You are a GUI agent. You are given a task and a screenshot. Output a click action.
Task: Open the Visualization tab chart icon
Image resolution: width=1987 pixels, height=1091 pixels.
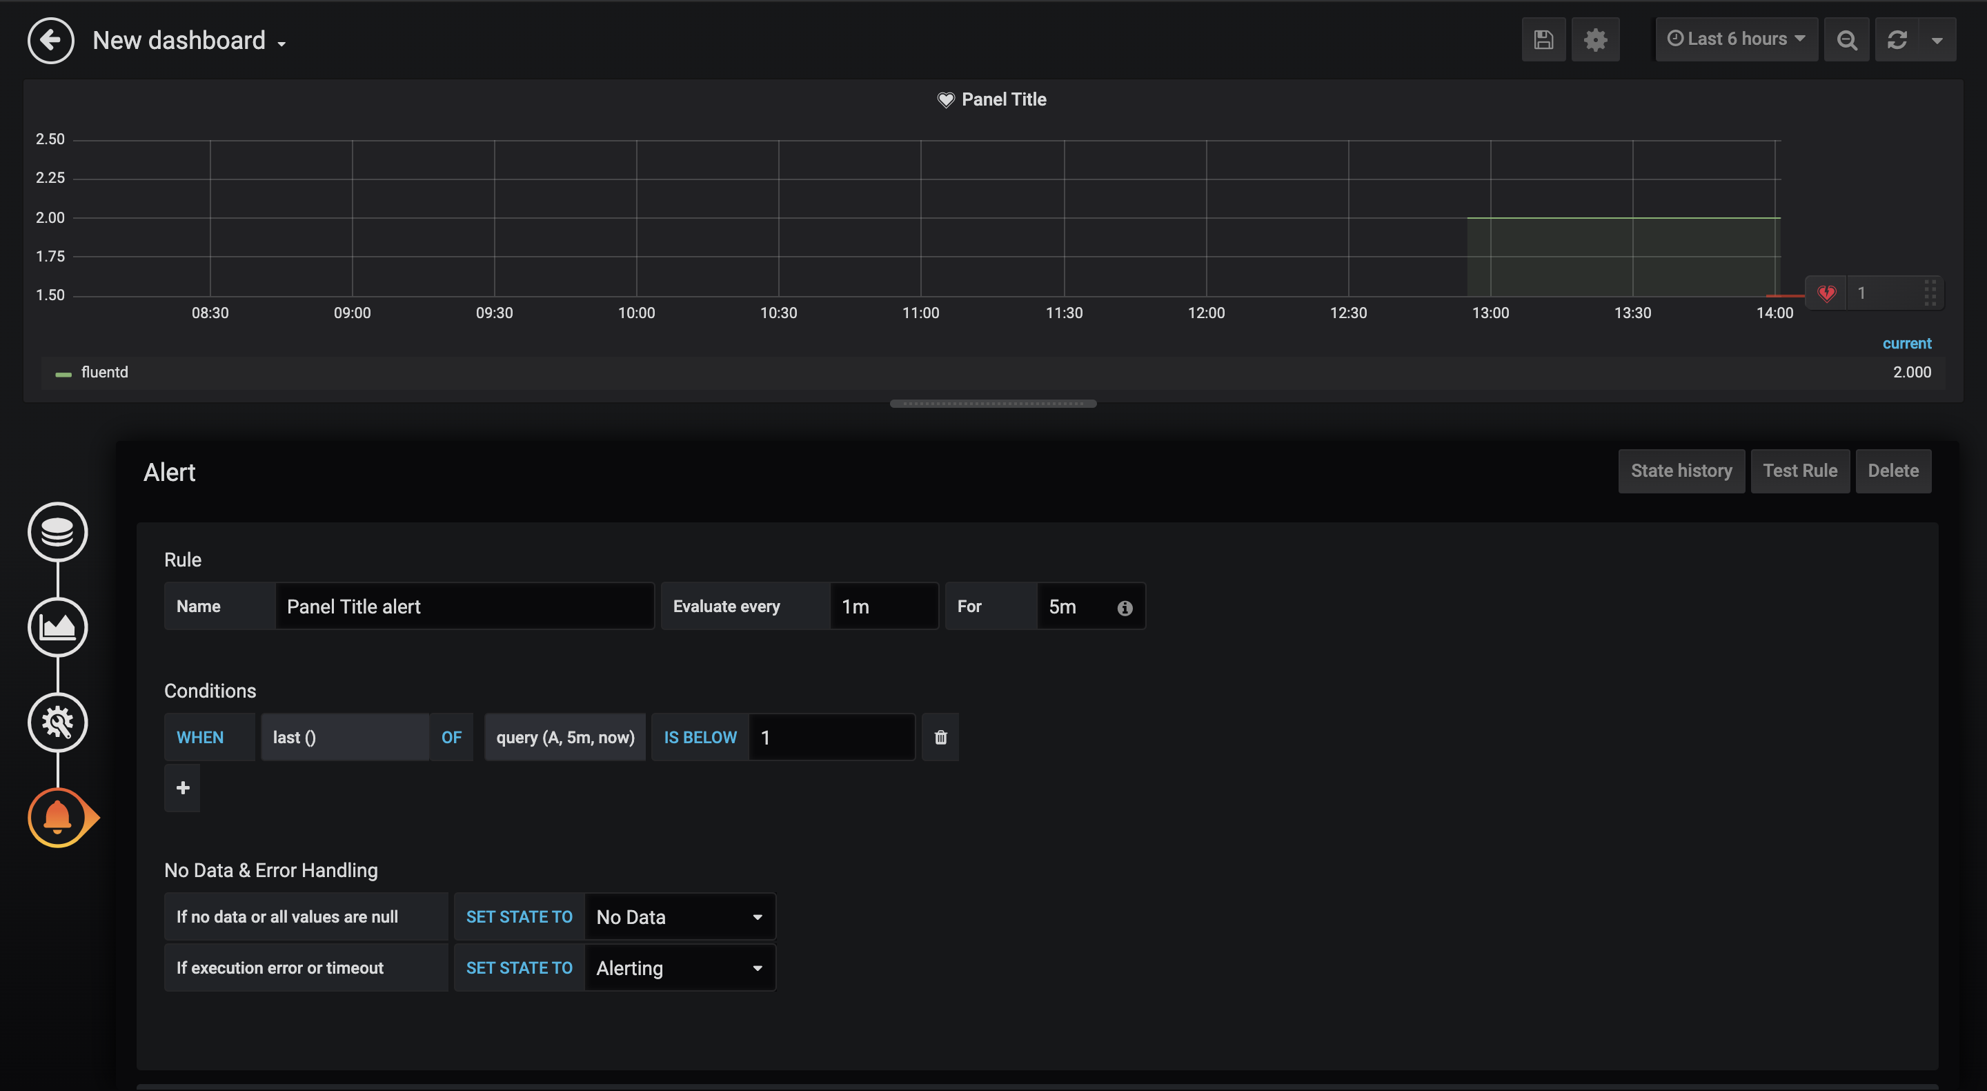(x=58, y=627)
